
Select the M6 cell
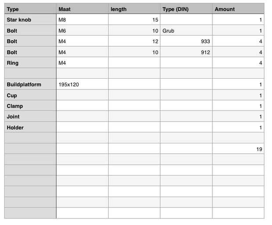(x=82, y=31)
